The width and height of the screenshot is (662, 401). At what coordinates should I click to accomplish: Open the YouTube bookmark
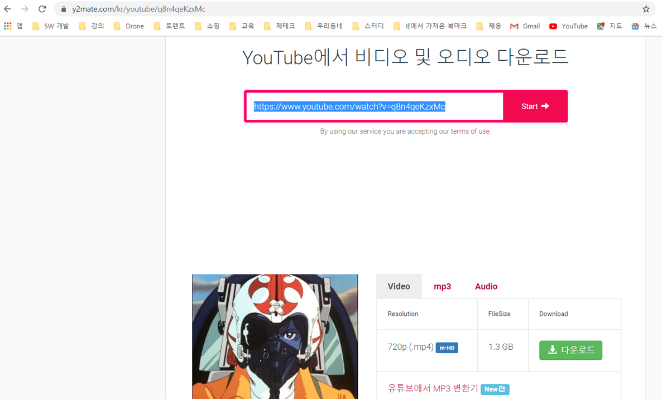click(568, 26)
